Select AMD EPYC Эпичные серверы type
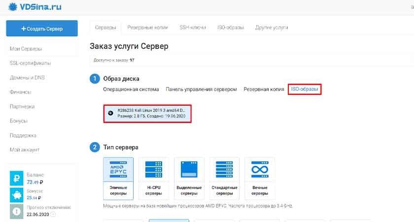 [x=118, y=179]
